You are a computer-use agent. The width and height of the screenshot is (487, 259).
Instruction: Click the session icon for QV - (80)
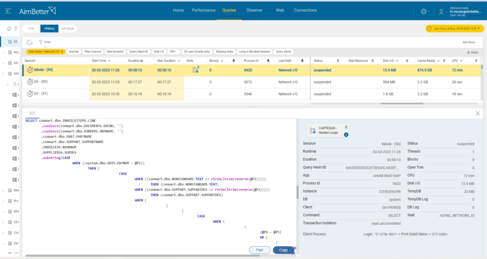point(30,82)
